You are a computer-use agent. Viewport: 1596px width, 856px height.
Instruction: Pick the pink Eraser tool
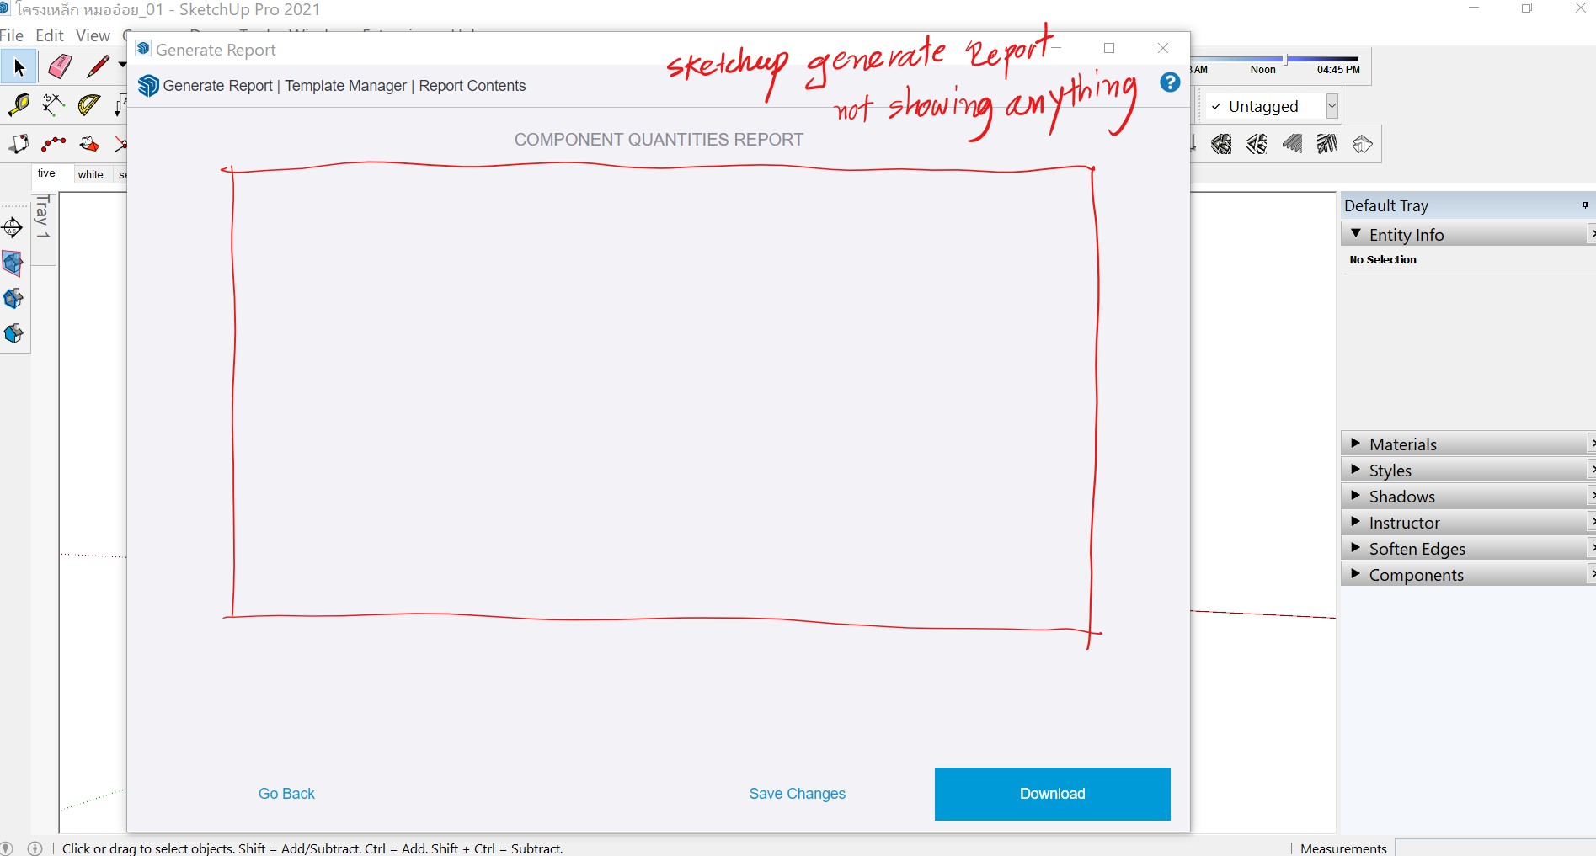pyautogui.click(x=59, y=66)
